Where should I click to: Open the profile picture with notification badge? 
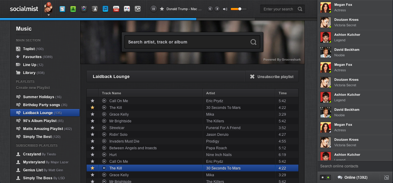[48, 8]
